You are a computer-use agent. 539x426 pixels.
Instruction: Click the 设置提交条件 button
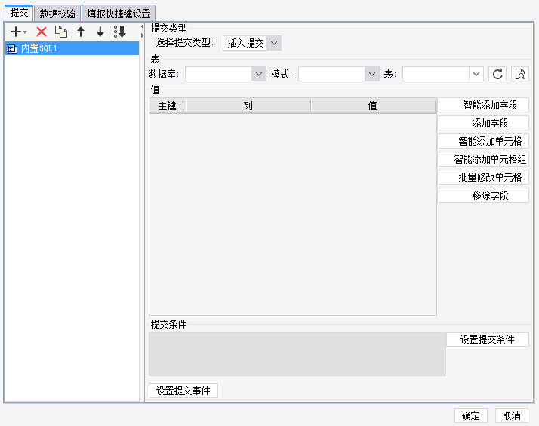point(488,339)
